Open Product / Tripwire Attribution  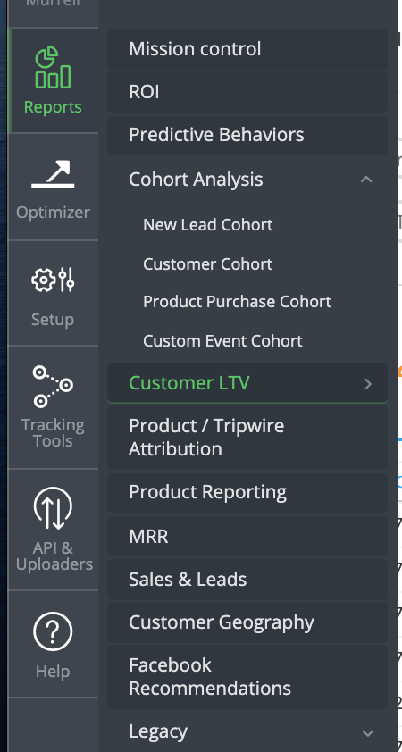[247, 438]
